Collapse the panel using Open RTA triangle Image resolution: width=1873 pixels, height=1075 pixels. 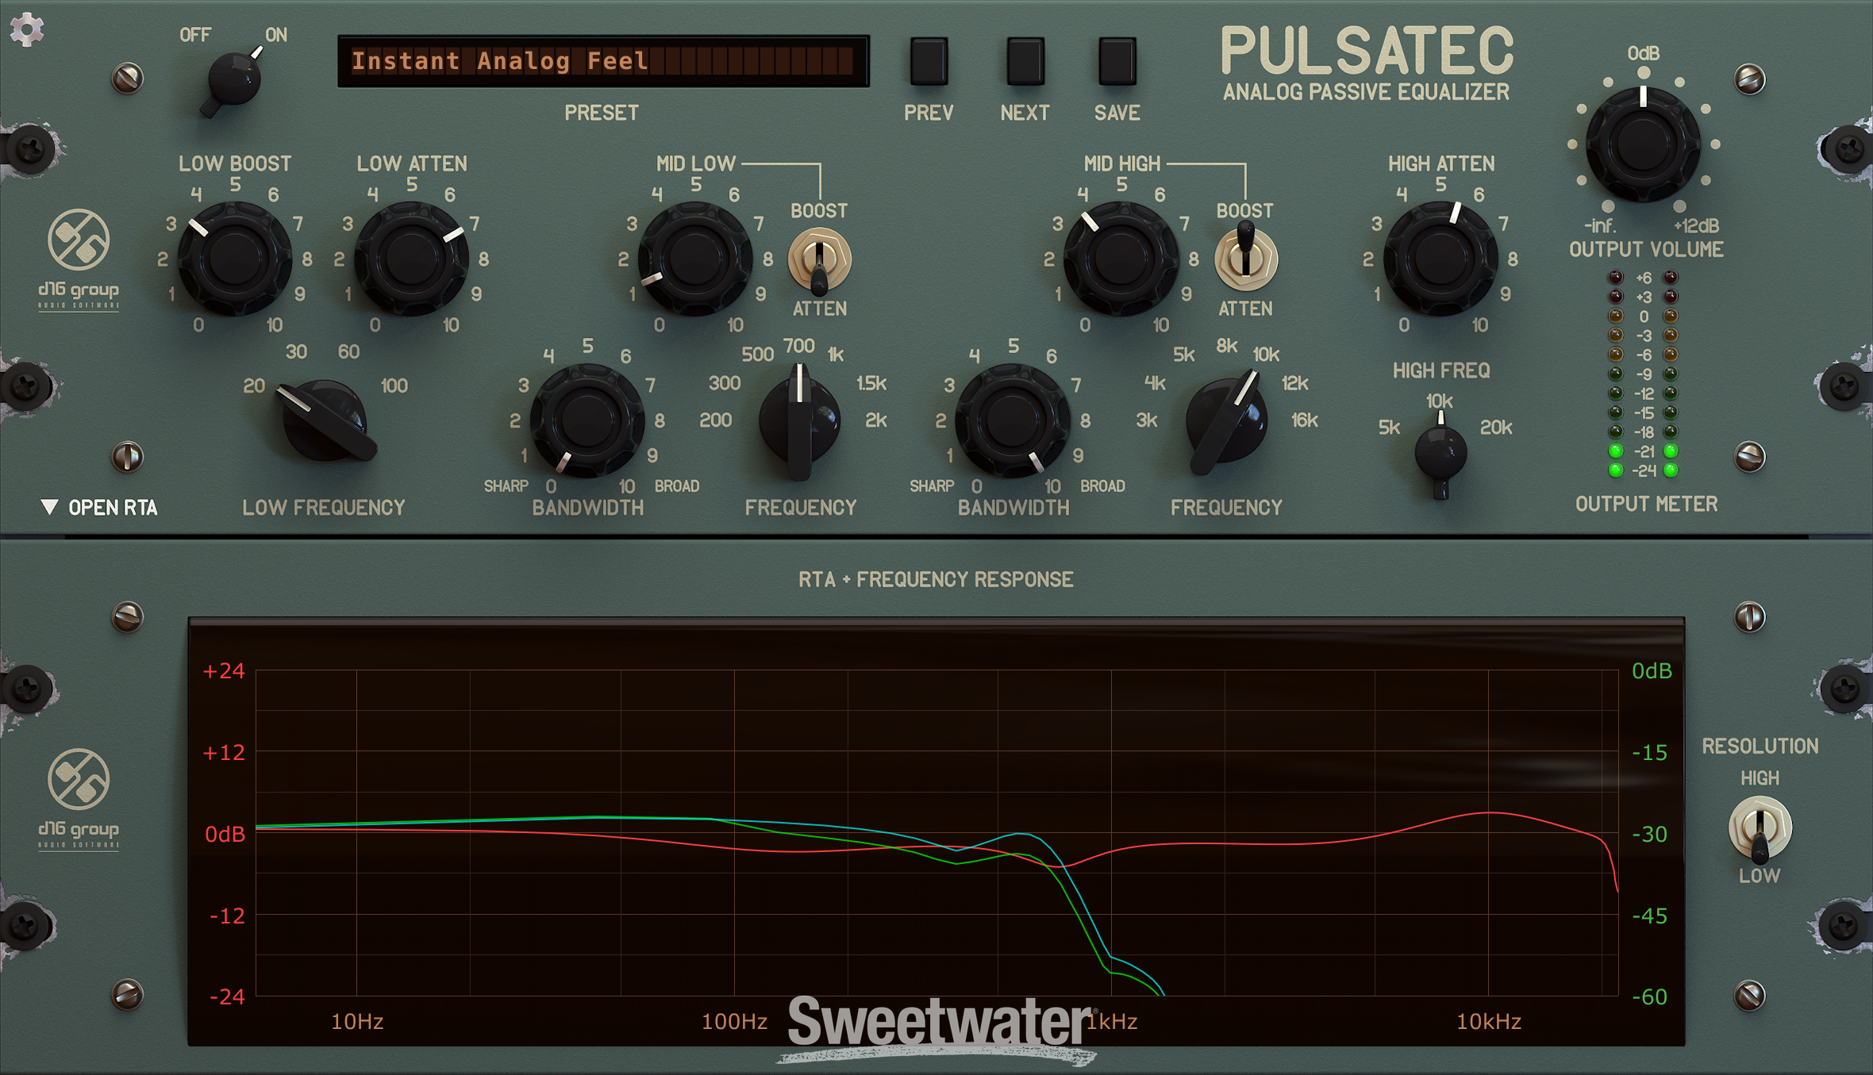[x=49, y=507]
